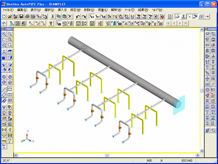Click the Save floppy disk icon

21,17
